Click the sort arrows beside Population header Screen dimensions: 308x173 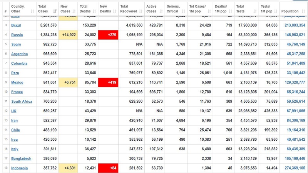(302, 12)
